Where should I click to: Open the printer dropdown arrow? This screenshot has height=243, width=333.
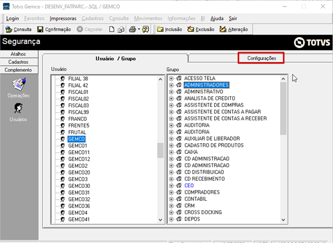click(139, 29)
